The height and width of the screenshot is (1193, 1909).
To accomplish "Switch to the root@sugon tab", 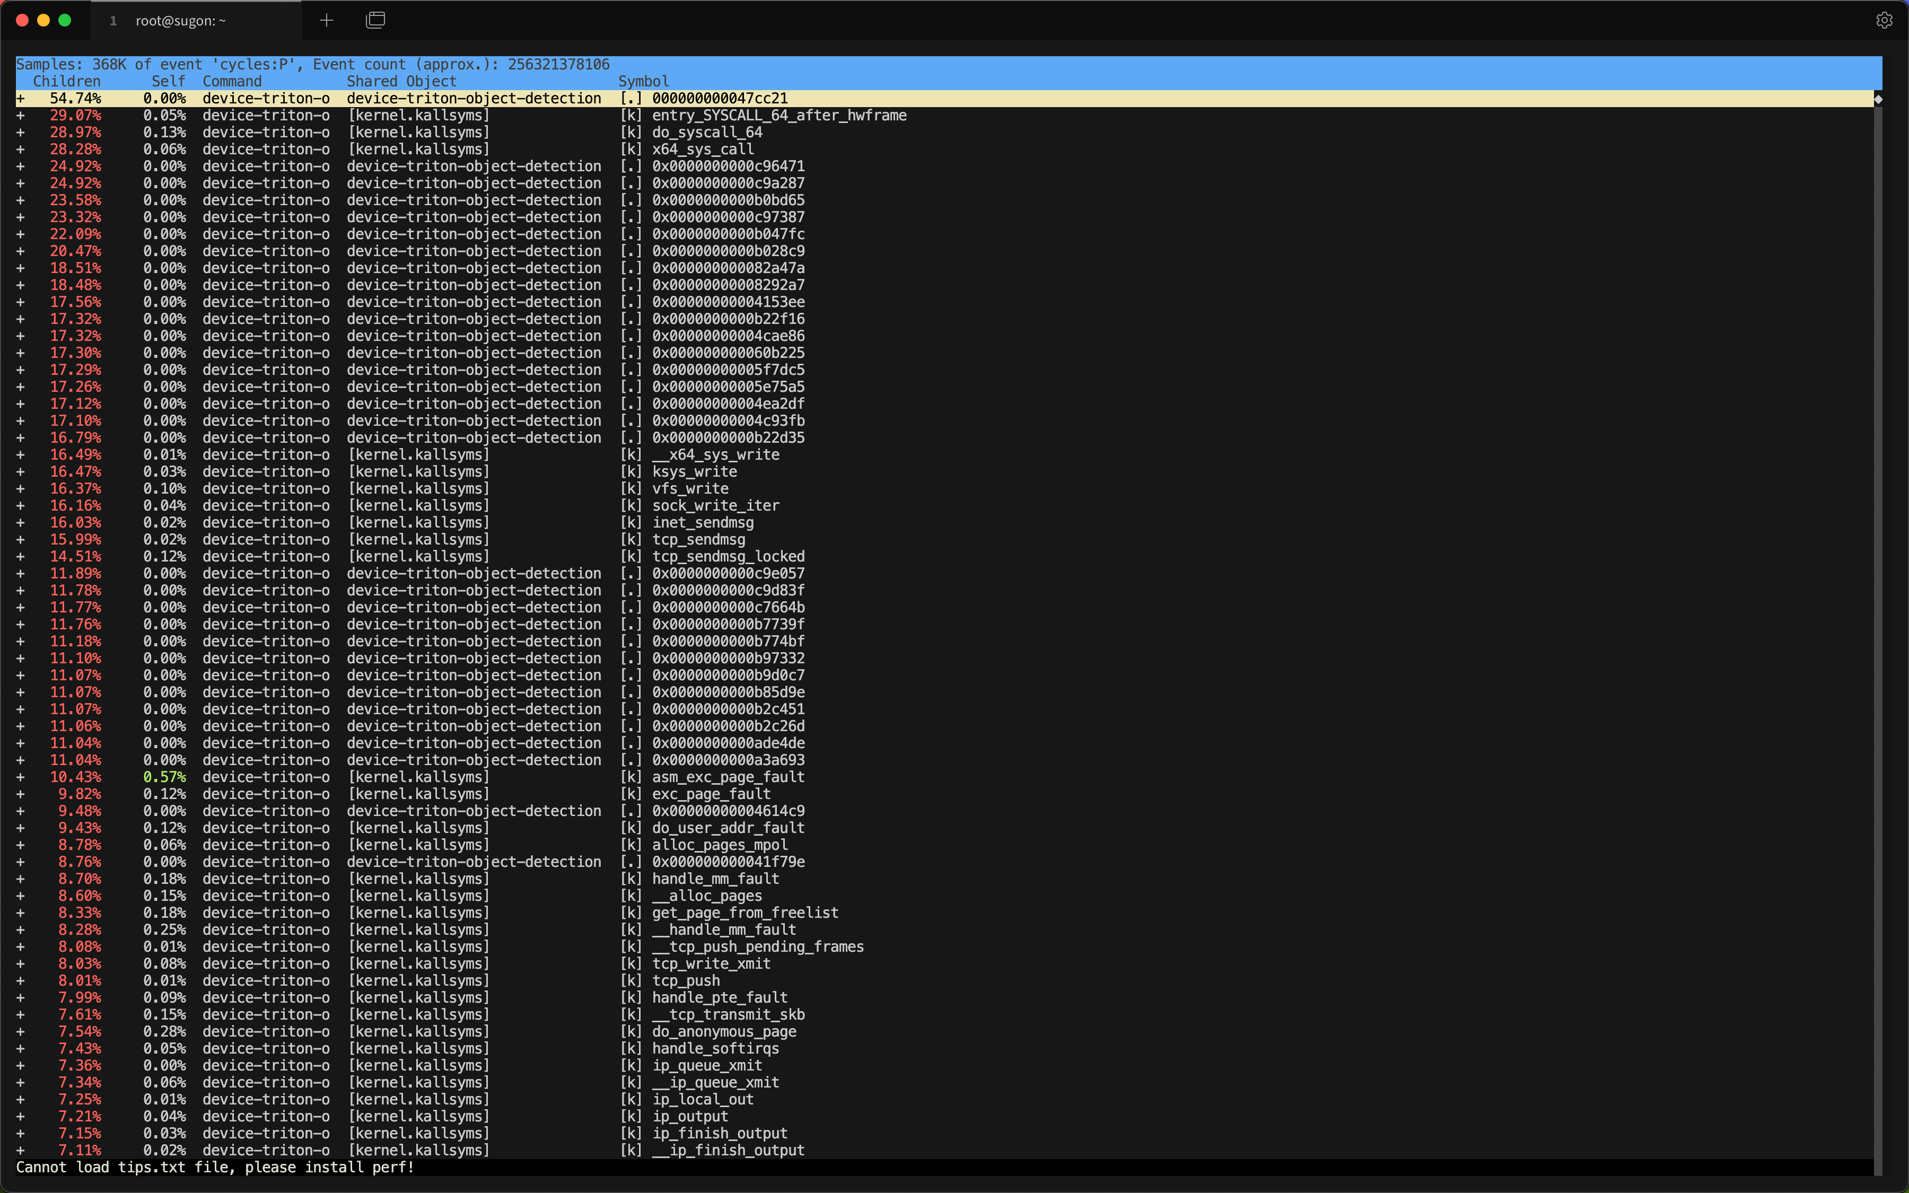I will tap(180, 21).
